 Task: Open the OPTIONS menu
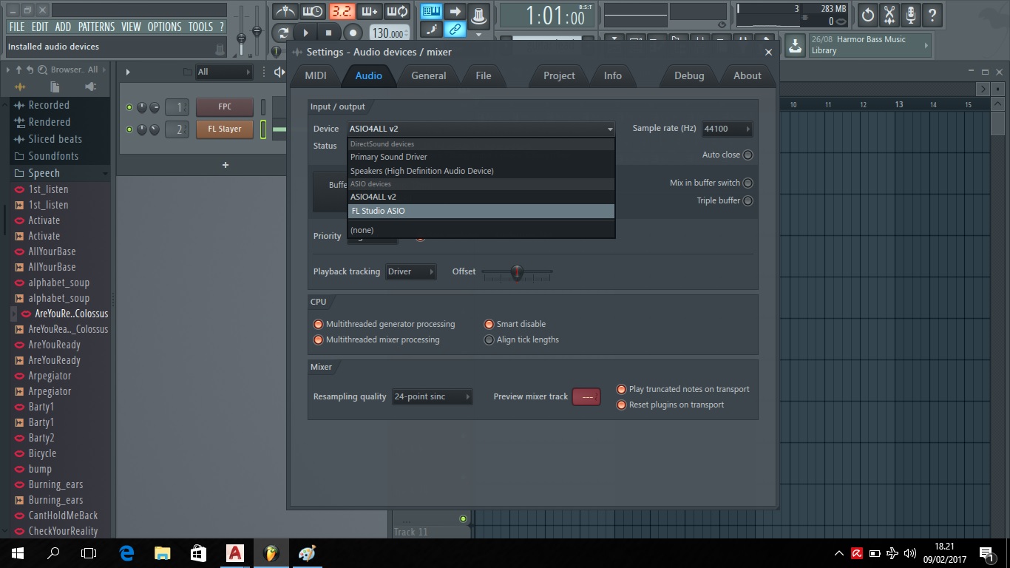(x=164, y=27)
